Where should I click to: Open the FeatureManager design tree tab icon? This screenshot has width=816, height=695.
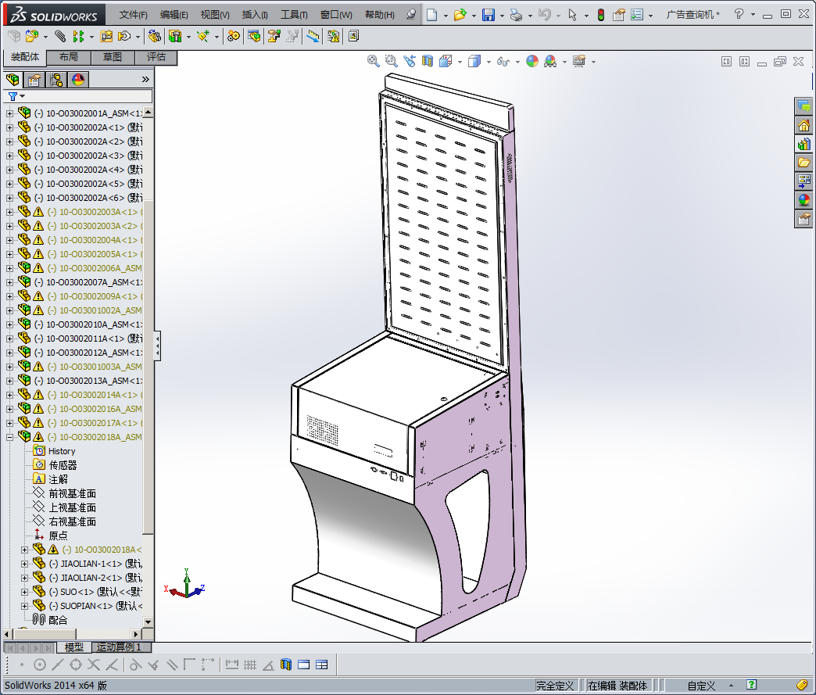click(x=13, y=79)
